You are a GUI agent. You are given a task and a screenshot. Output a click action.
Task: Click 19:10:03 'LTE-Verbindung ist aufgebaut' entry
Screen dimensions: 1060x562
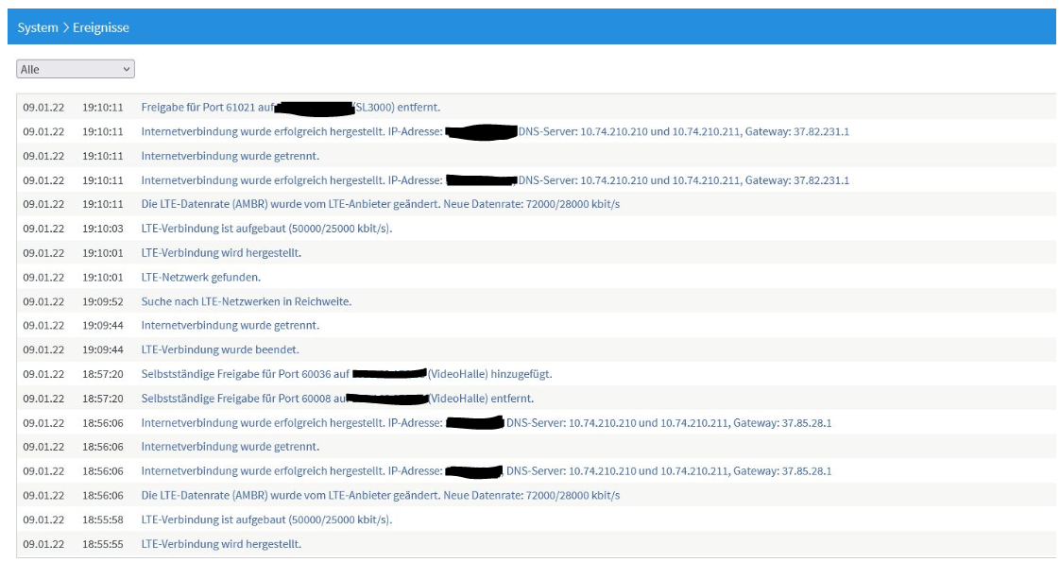265,229
